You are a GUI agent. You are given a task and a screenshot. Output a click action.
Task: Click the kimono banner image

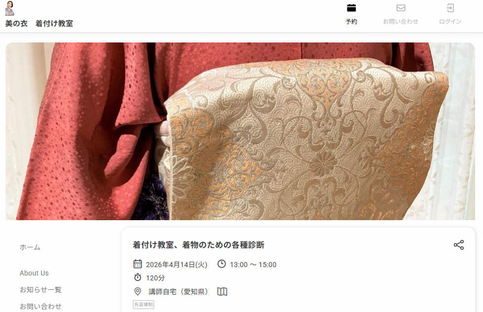tap(240, 131)
